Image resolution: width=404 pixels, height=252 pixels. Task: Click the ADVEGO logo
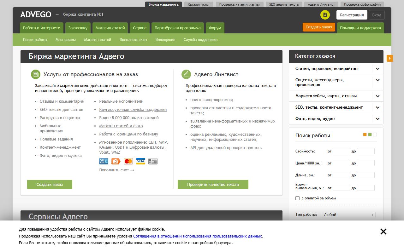click(36, 14)
